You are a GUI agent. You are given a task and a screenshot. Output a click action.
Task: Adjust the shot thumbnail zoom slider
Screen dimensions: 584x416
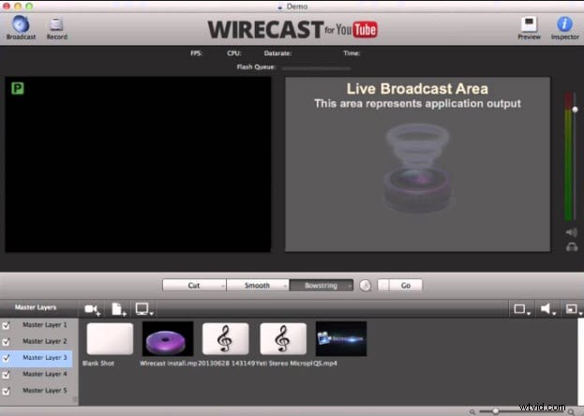coord(495,411)
